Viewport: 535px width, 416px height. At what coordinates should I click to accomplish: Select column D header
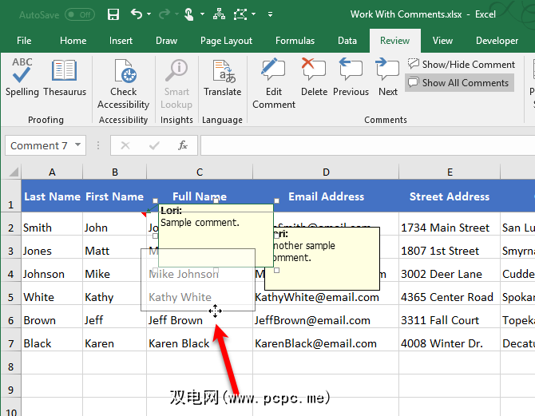326,172
